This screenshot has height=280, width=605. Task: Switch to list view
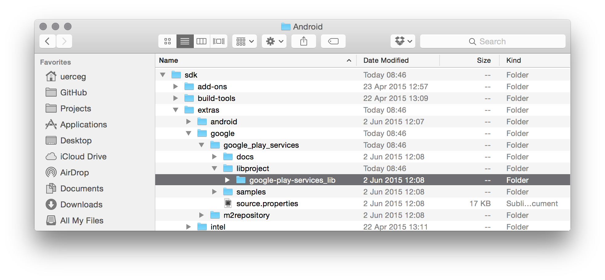pos(185,41)
